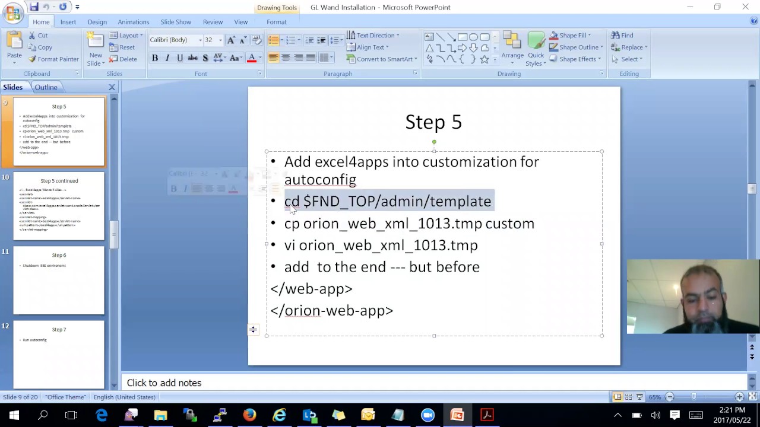Viewport: 760px width, 427px height.
Task: Open the Paragraph dialog launcher
Action: click(x=415, y=74)
